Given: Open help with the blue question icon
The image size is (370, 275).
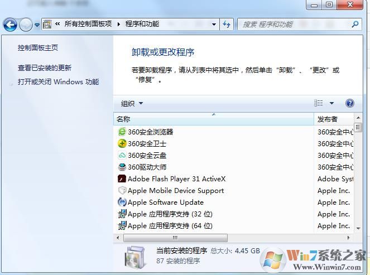Looking at the screenshot, I should click(x=350, y=103).
